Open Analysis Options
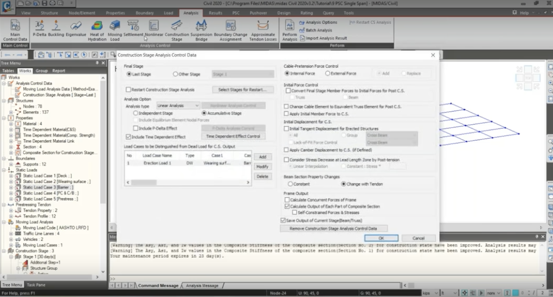The height and width of the screenshot is (297, 553). 318,22
